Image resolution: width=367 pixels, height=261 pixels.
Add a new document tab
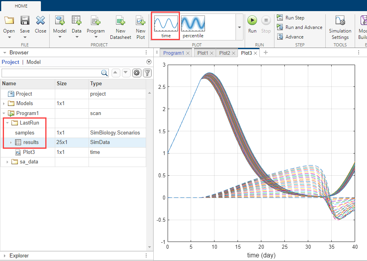click(266, 53)
